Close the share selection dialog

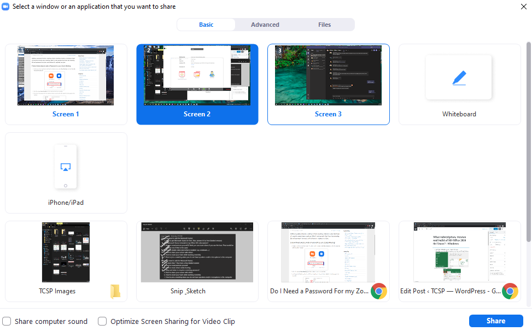coord(523,7)
